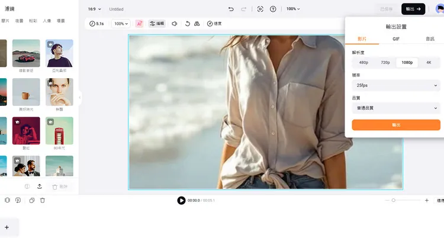The width and height of the screenshot is (444, 238).
Task: Select 720p resolution option
Action: click(x=385, y=62)
